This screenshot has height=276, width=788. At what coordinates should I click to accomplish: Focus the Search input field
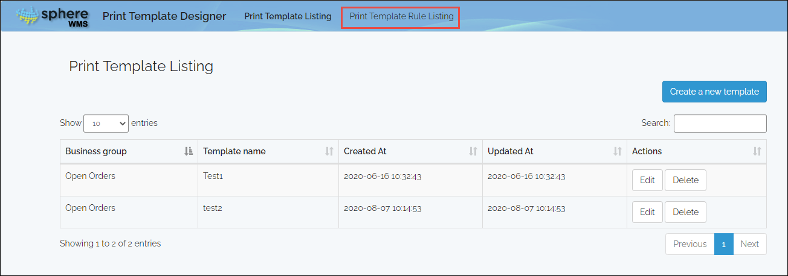pos(720,123)
